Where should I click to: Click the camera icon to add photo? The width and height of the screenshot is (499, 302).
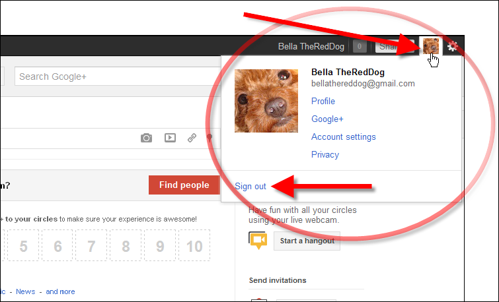pyautogui.click(x=146, y=138)
